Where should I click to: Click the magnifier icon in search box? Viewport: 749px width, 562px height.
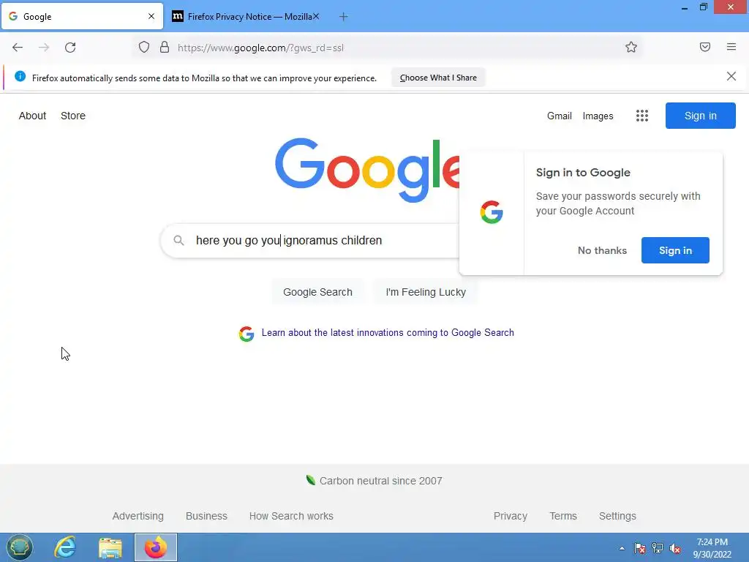pos(178,240)
